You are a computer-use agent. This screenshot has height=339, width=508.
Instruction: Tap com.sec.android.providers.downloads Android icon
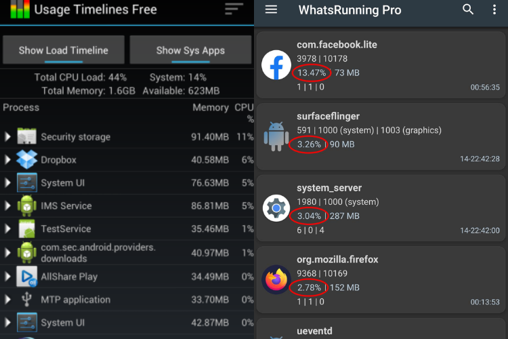point(27,252)
